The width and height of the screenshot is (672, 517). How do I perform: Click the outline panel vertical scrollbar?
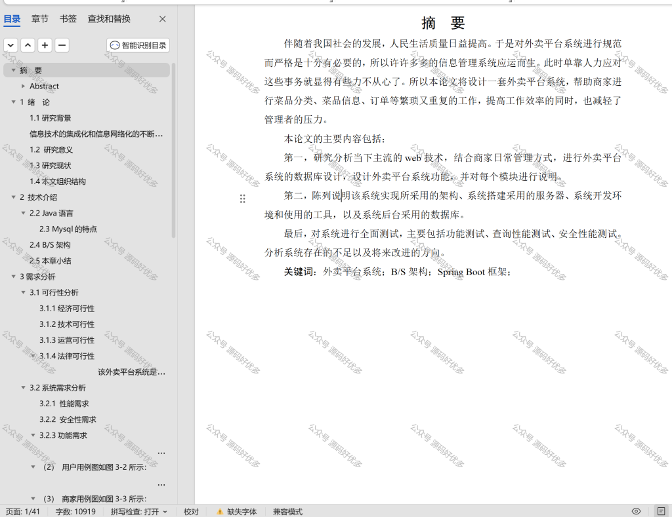click(x=173, y=150)
